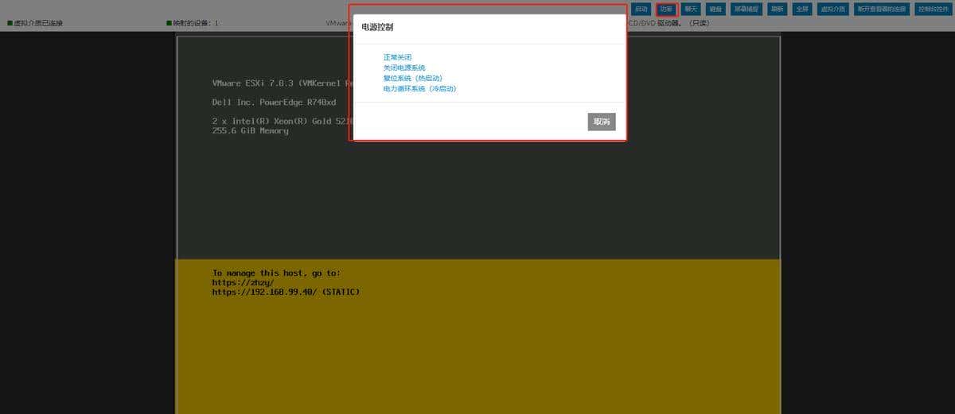Choose 复位系统（热启动）warm reset
The height and width of the screenshot is (414, 955).
[412, 78]
